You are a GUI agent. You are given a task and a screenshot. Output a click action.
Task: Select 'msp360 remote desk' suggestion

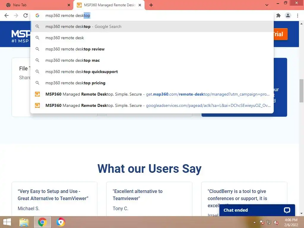pos(152,38)
